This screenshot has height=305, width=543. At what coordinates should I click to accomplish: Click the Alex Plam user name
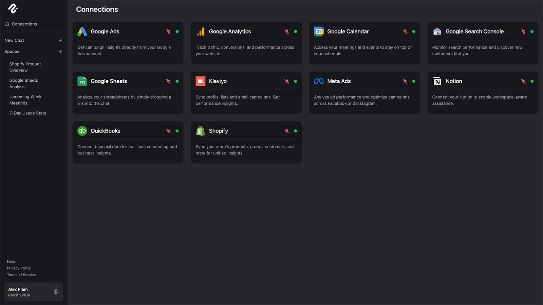tap(18, 289)
